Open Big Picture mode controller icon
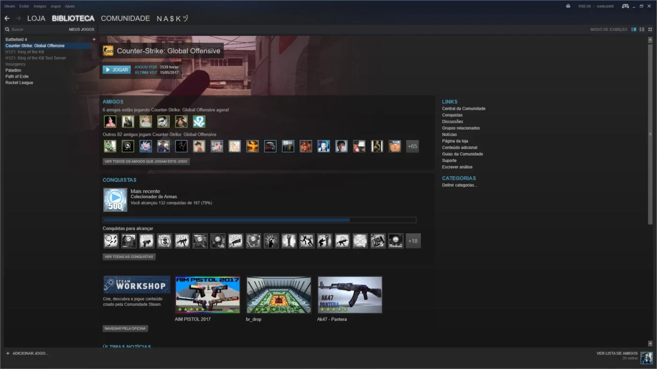Viewport: 657px width, 369px height. 625,6
